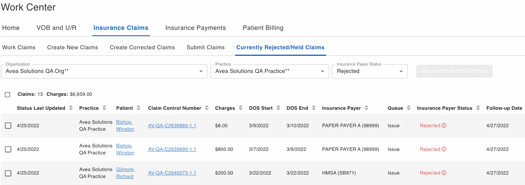Image resolution: width=525 pixels, height=185 pixels.
Task: Sort by Claim Control Number arrows
Action: pyautogui.click(x=207, y=108)
